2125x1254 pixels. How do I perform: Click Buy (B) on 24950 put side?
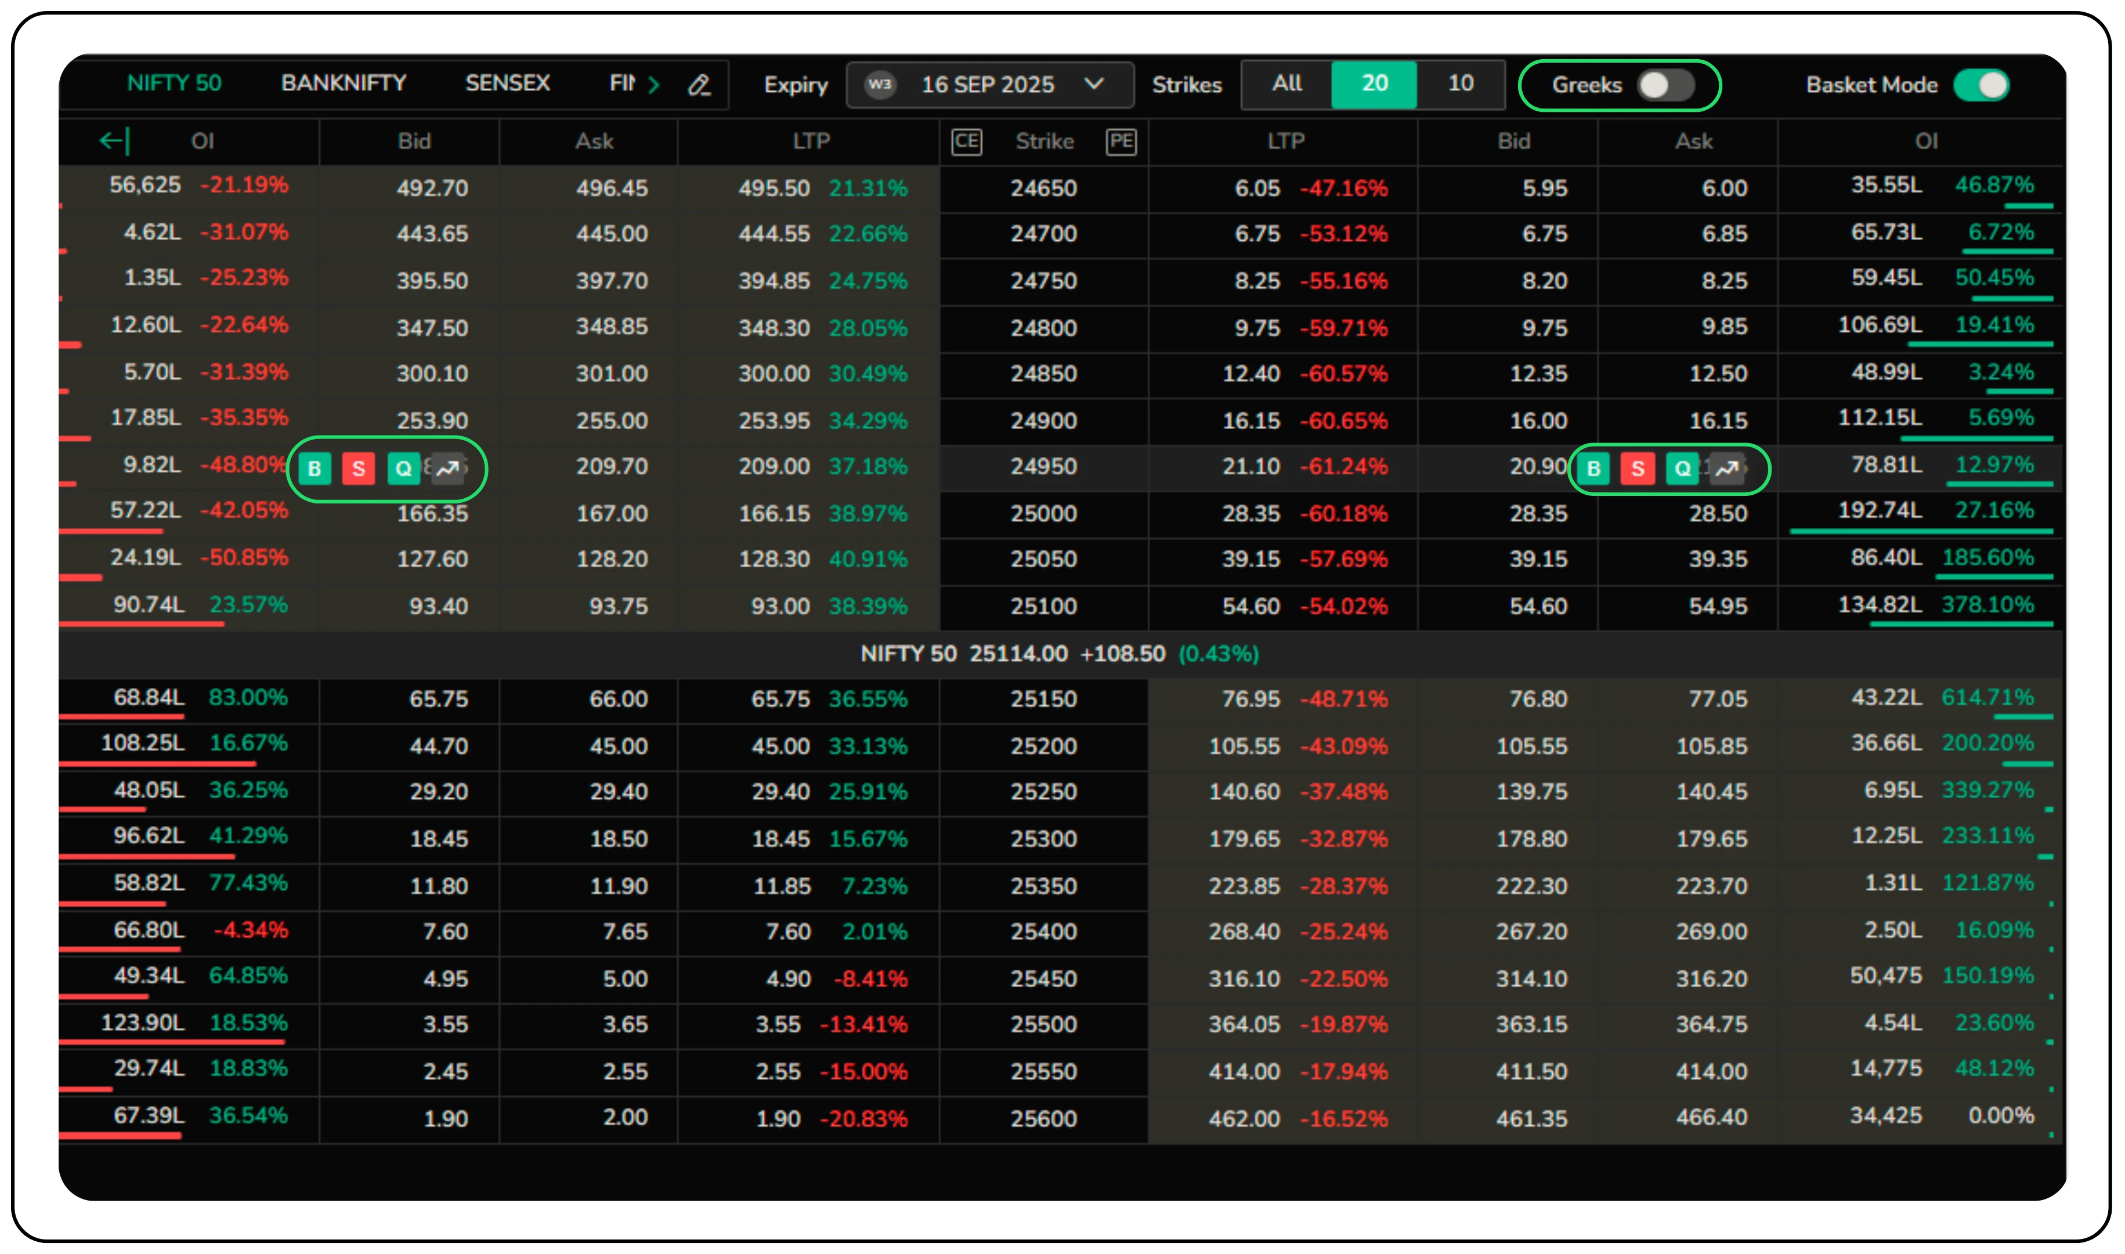[1593, 468]
